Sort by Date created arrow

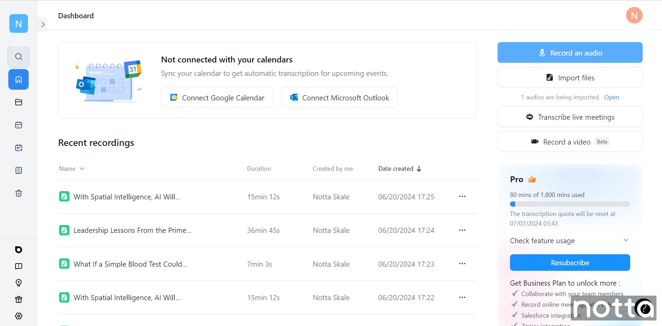[419, 169]
